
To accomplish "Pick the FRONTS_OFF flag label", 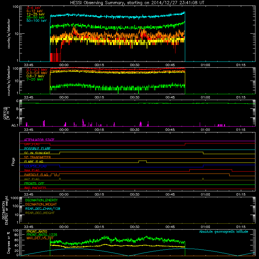I will pos(34,183).
